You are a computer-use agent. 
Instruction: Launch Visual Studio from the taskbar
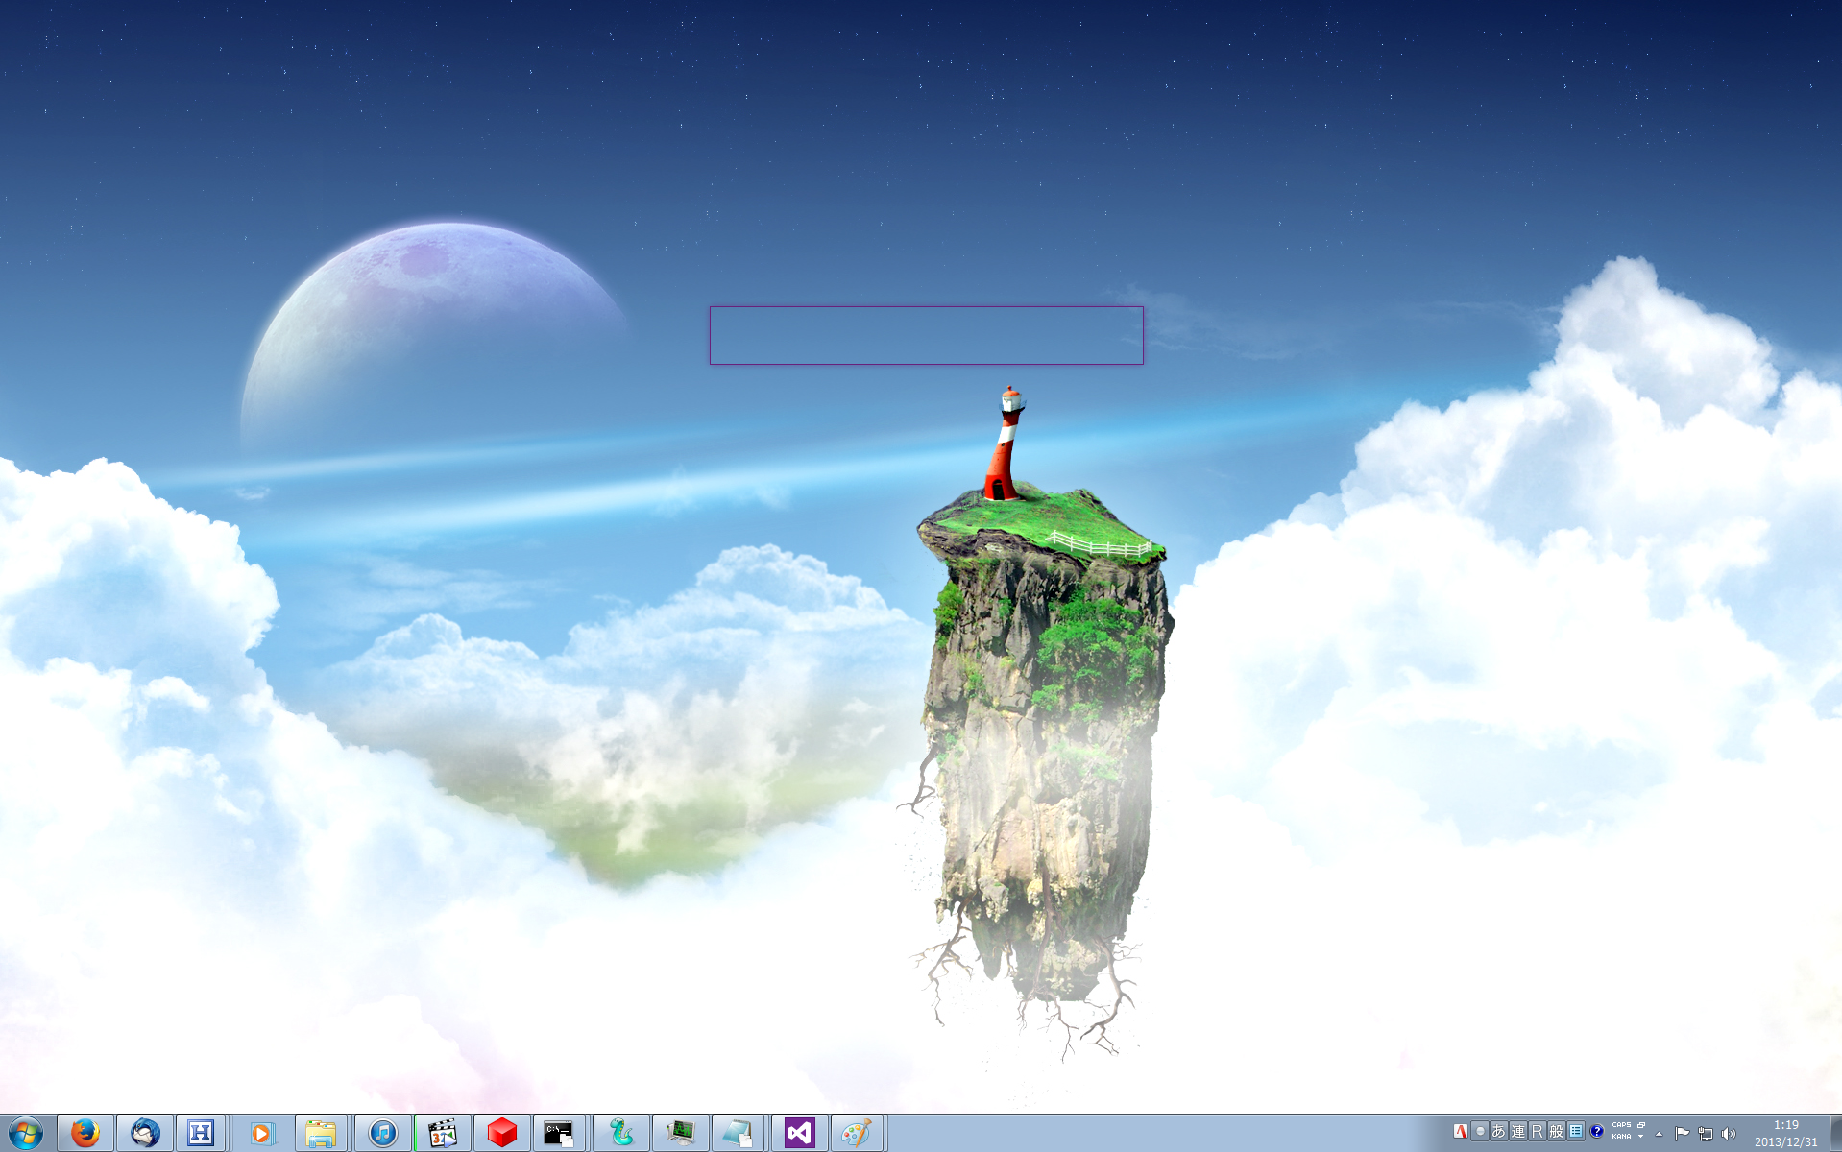pyautogui.click(x=800, y=1133)
